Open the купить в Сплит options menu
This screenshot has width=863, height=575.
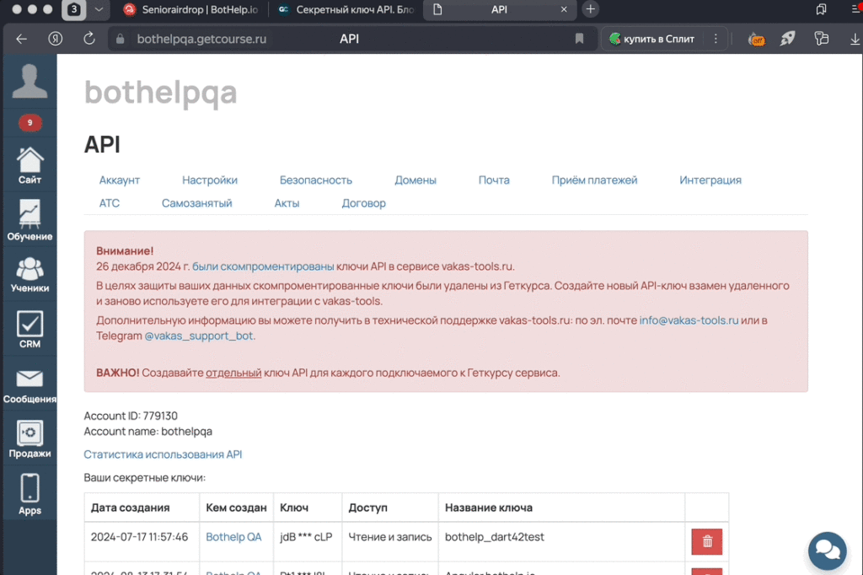pyautogui.click(x=716, y=39)
